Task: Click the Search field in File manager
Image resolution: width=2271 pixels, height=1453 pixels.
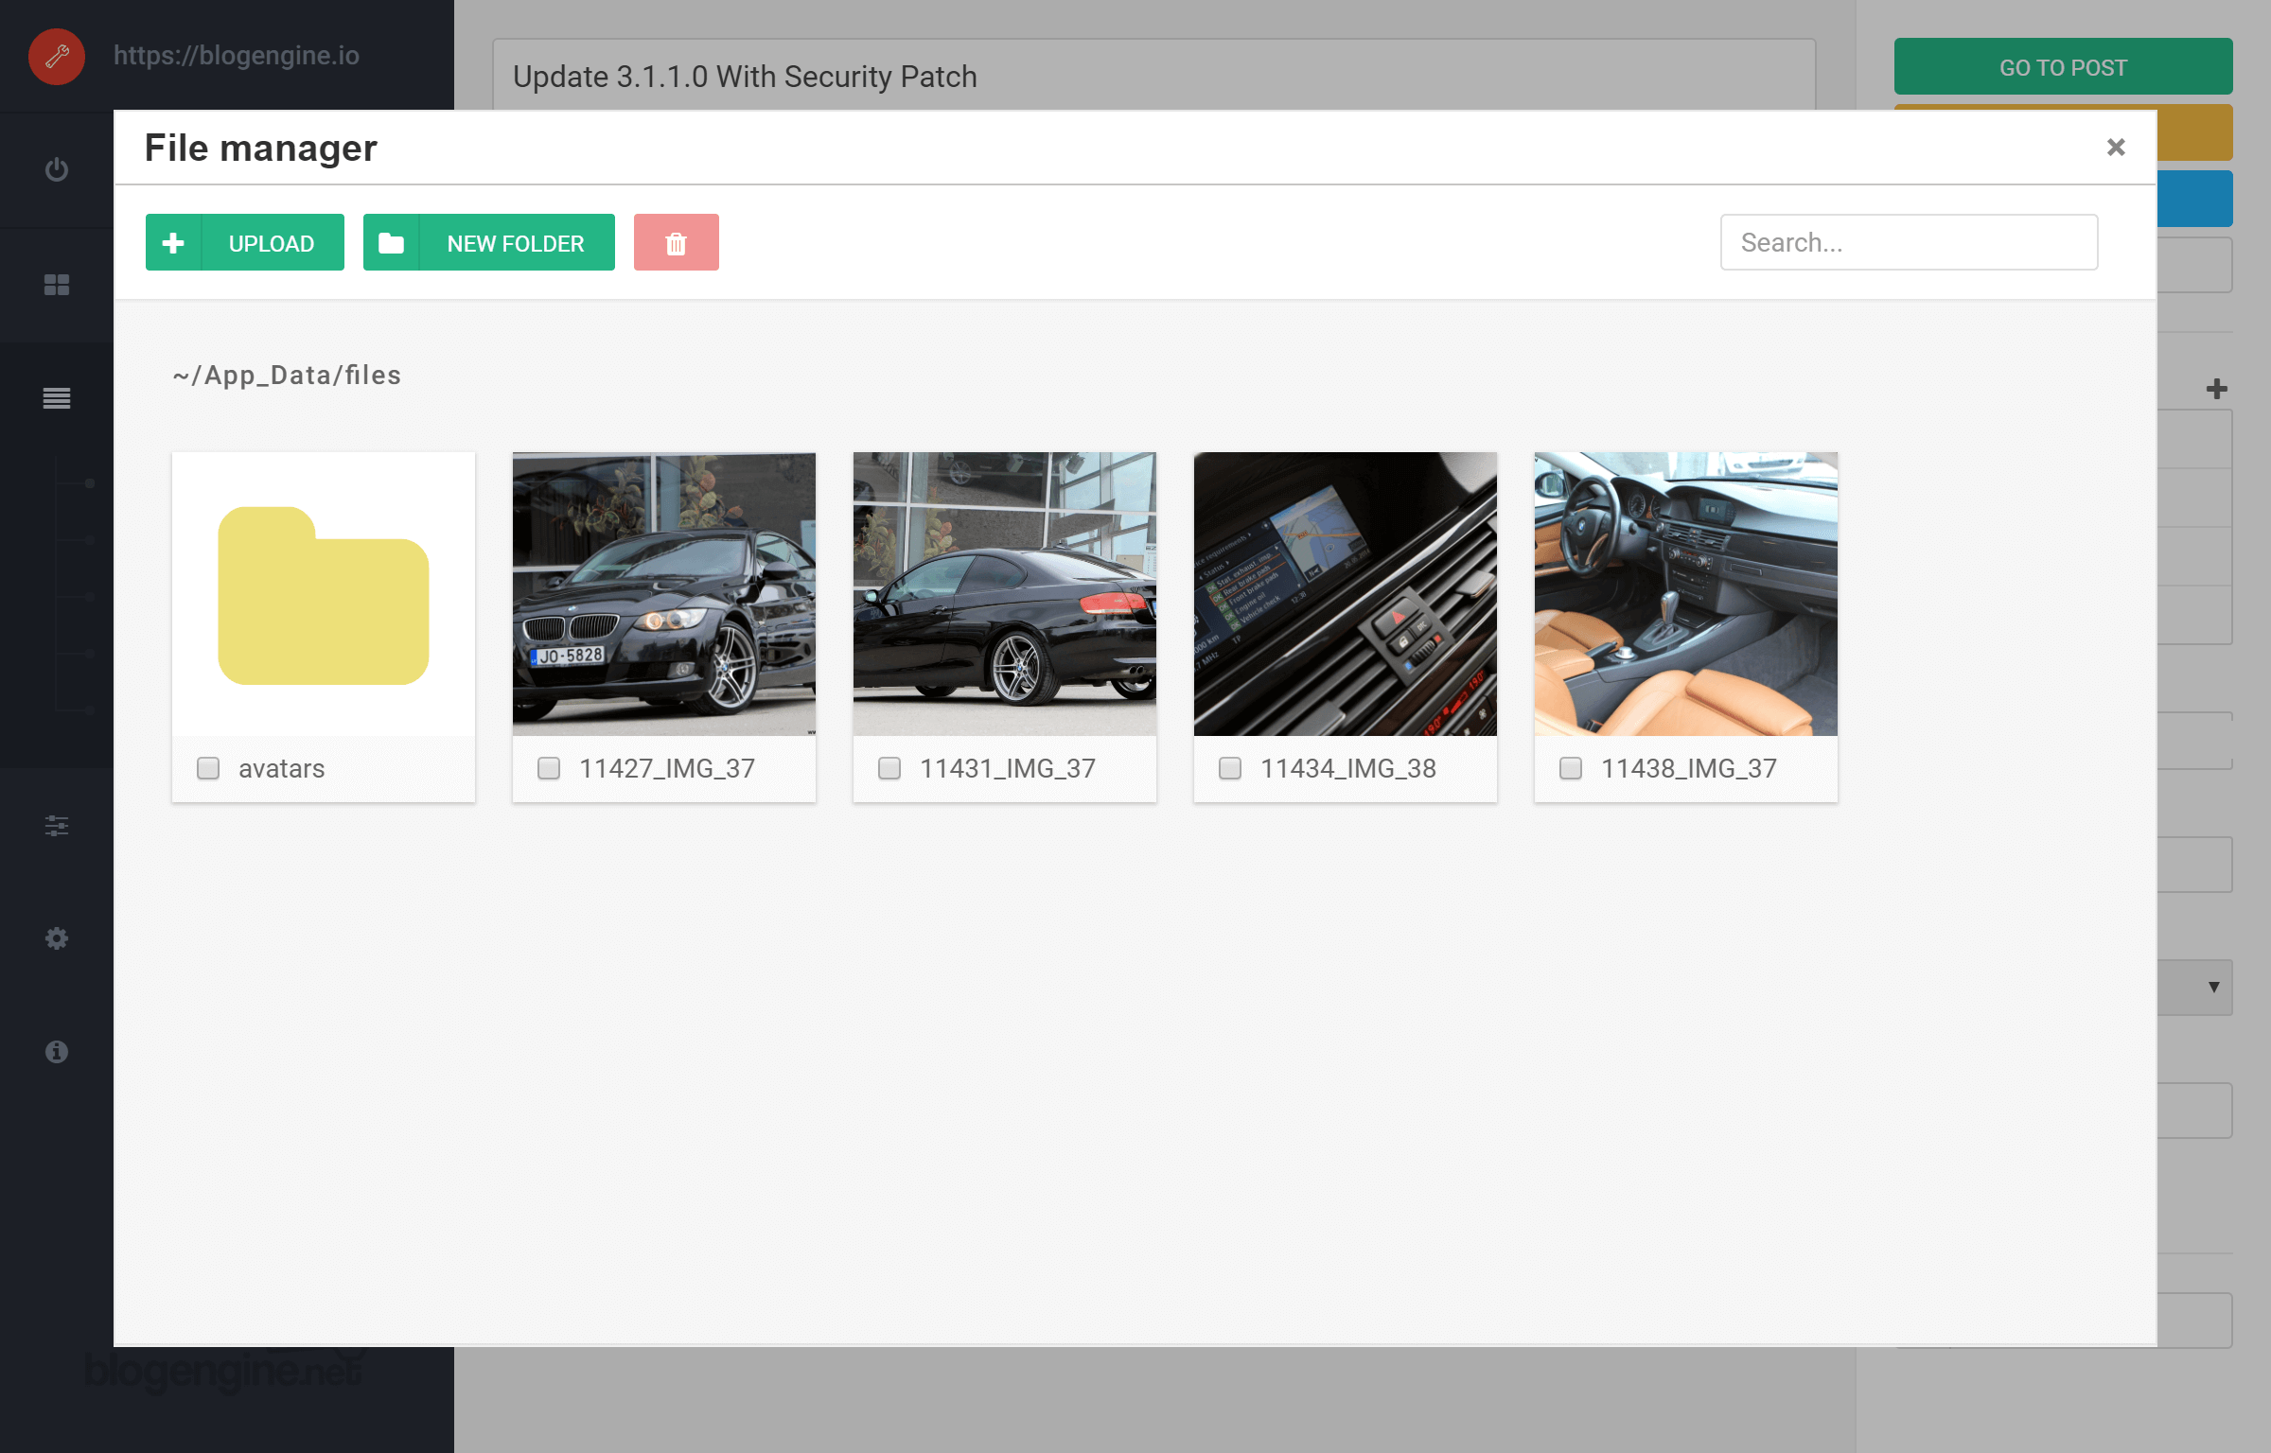Action: tap(1909, 242)
